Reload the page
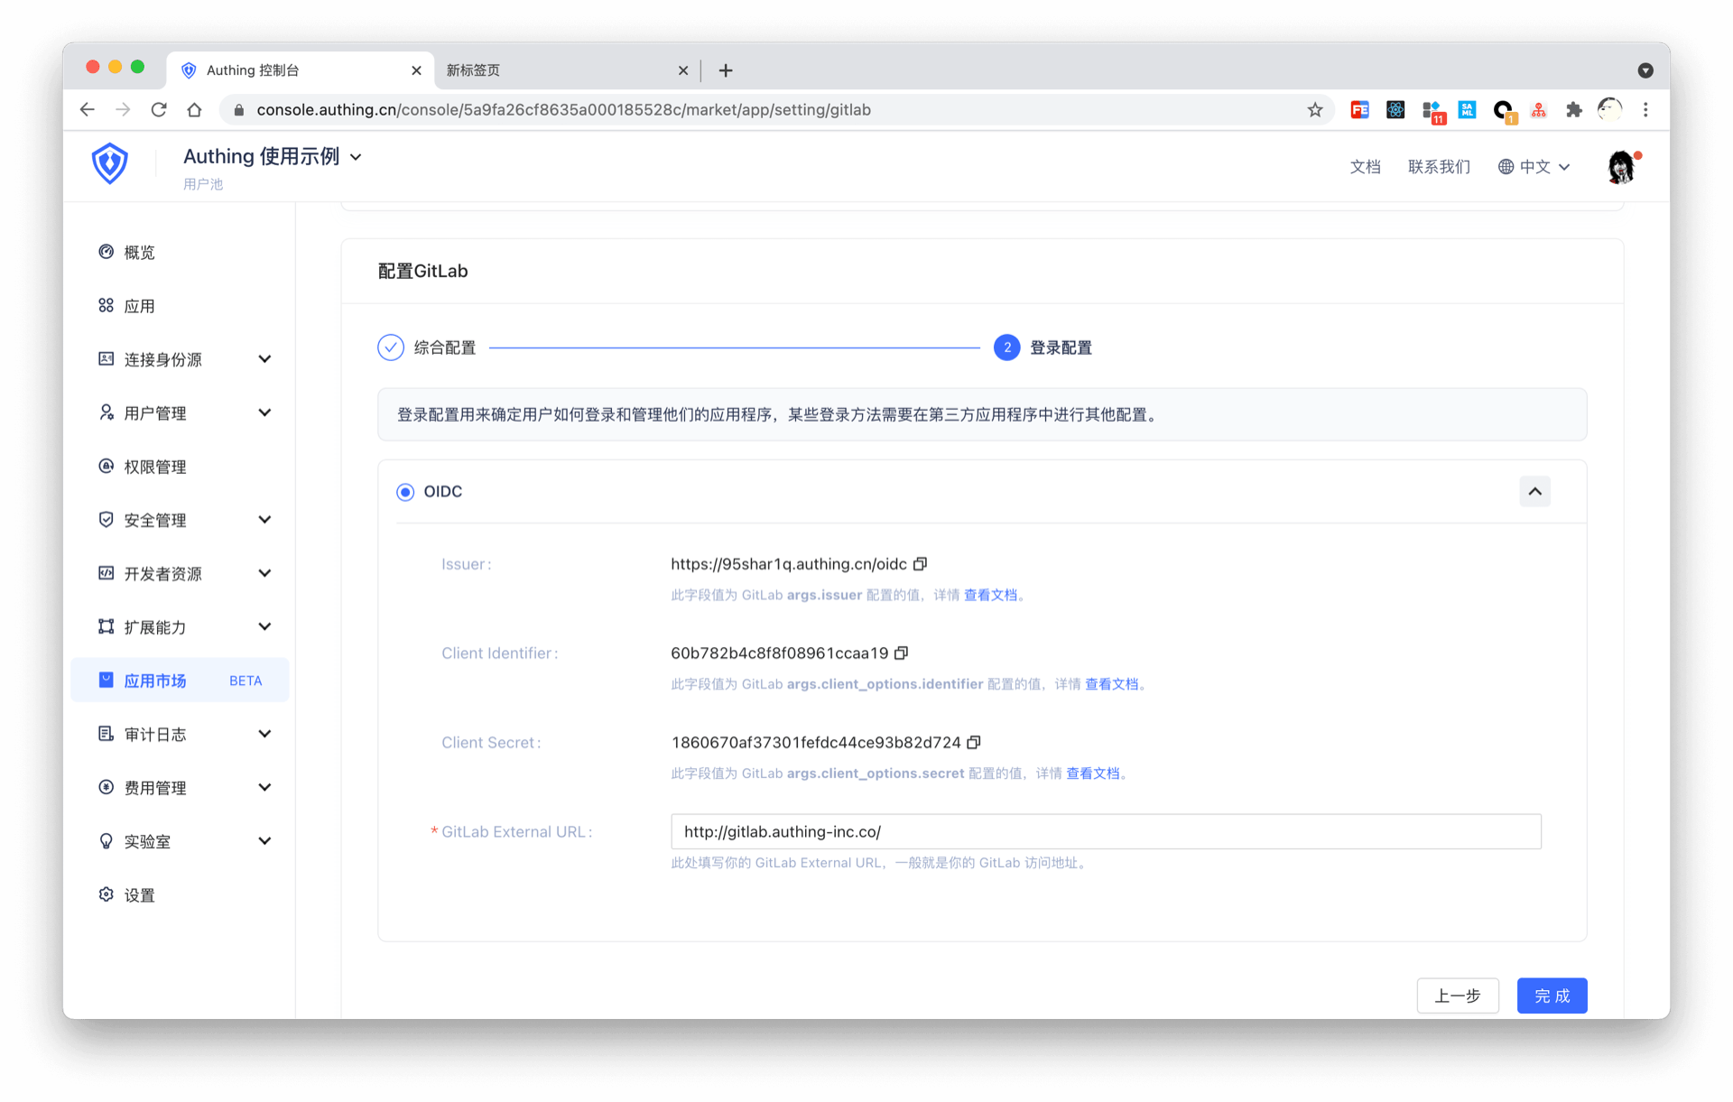Screen dimensions: 1733x1102 [x=159, y=110]
